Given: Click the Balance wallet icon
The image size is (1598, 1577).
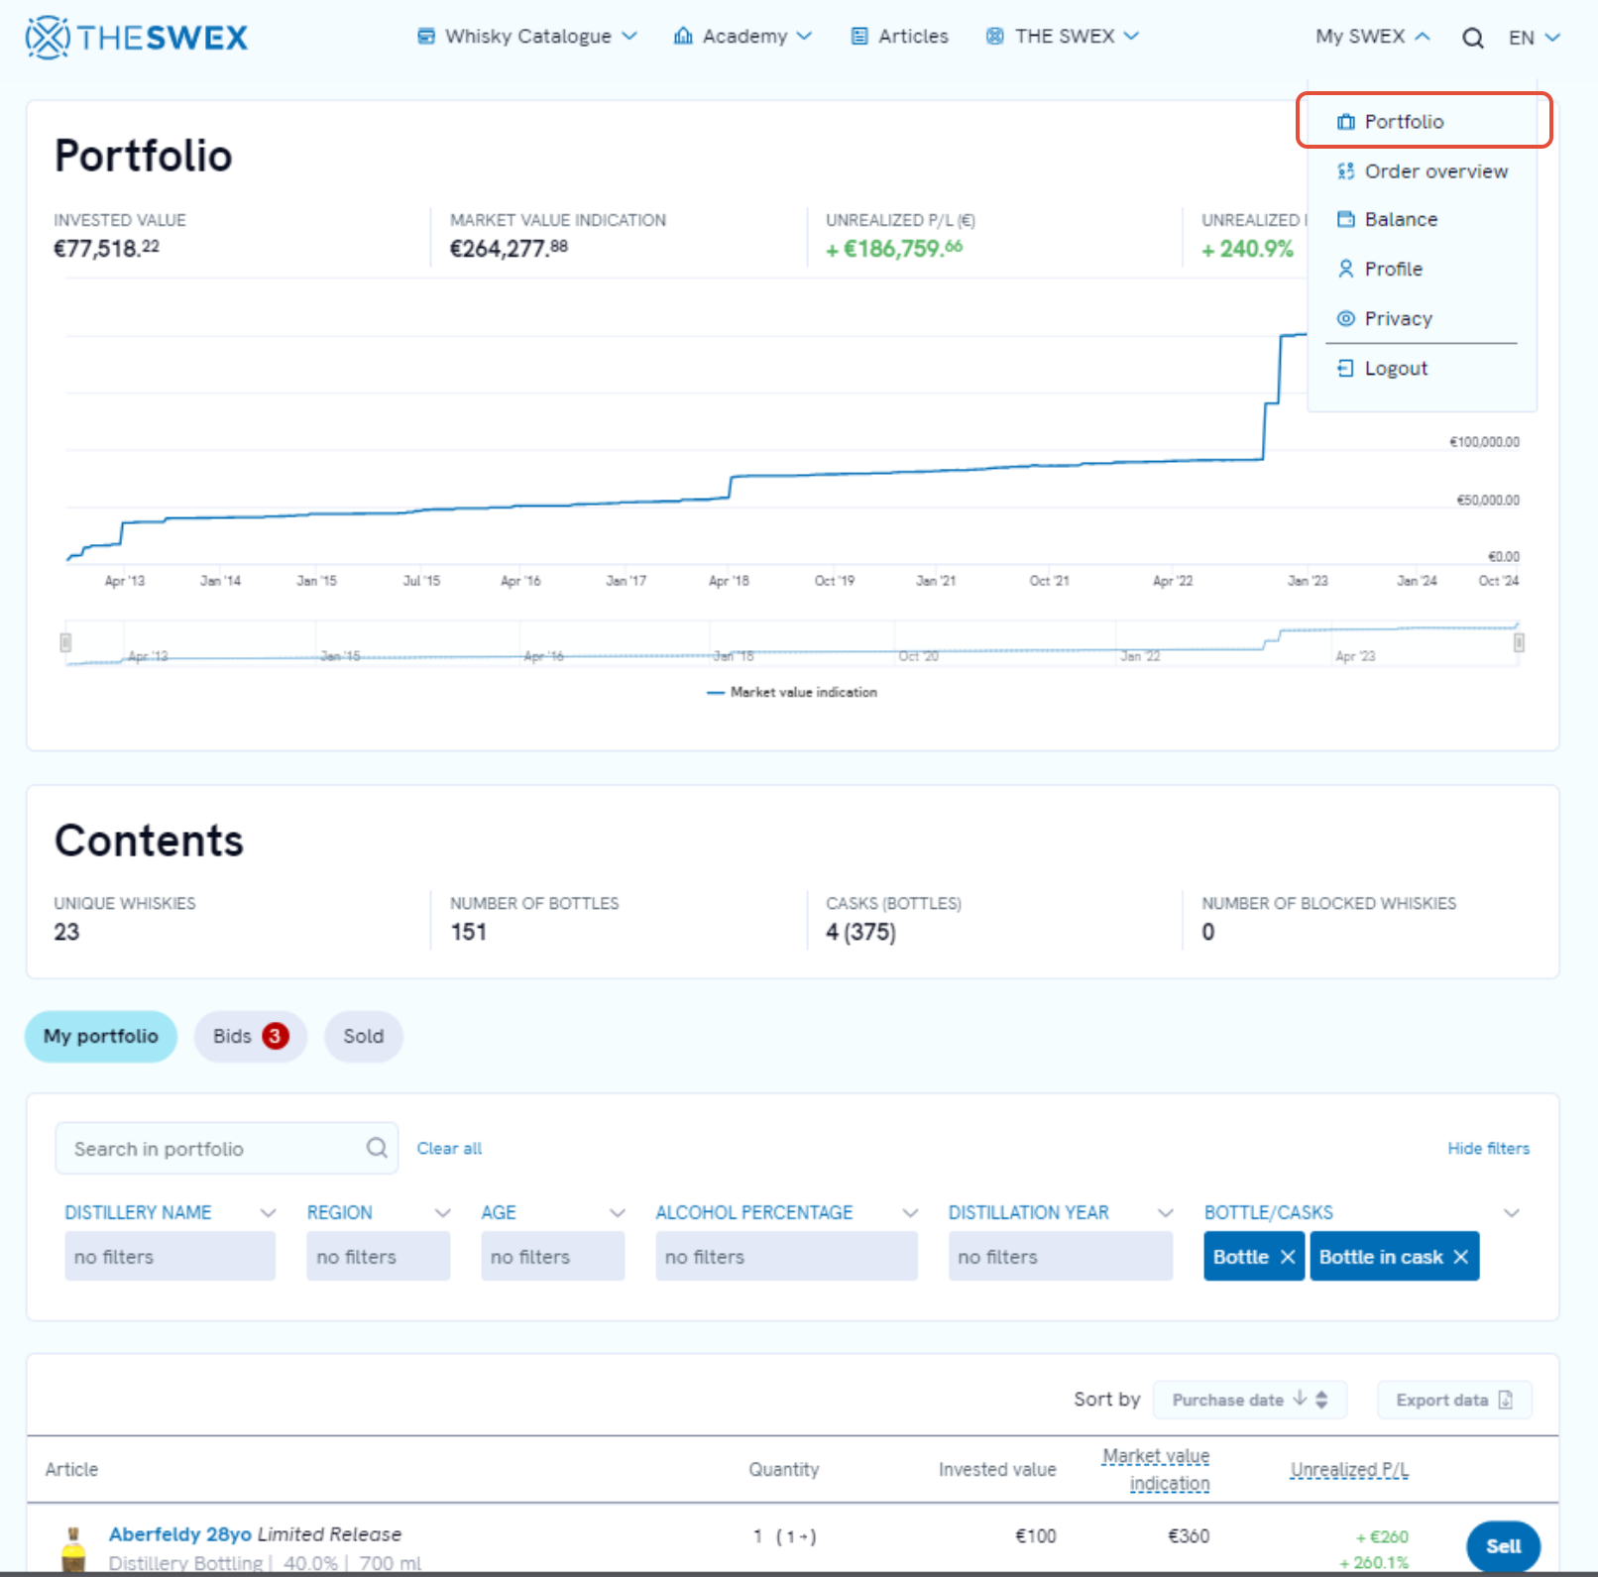Looking at the screenshot, I should 1345,219.
